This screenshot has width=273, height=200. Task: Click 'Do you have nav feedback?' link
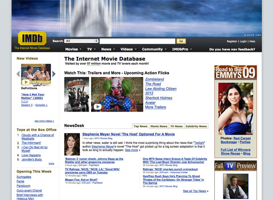point(232,49)
